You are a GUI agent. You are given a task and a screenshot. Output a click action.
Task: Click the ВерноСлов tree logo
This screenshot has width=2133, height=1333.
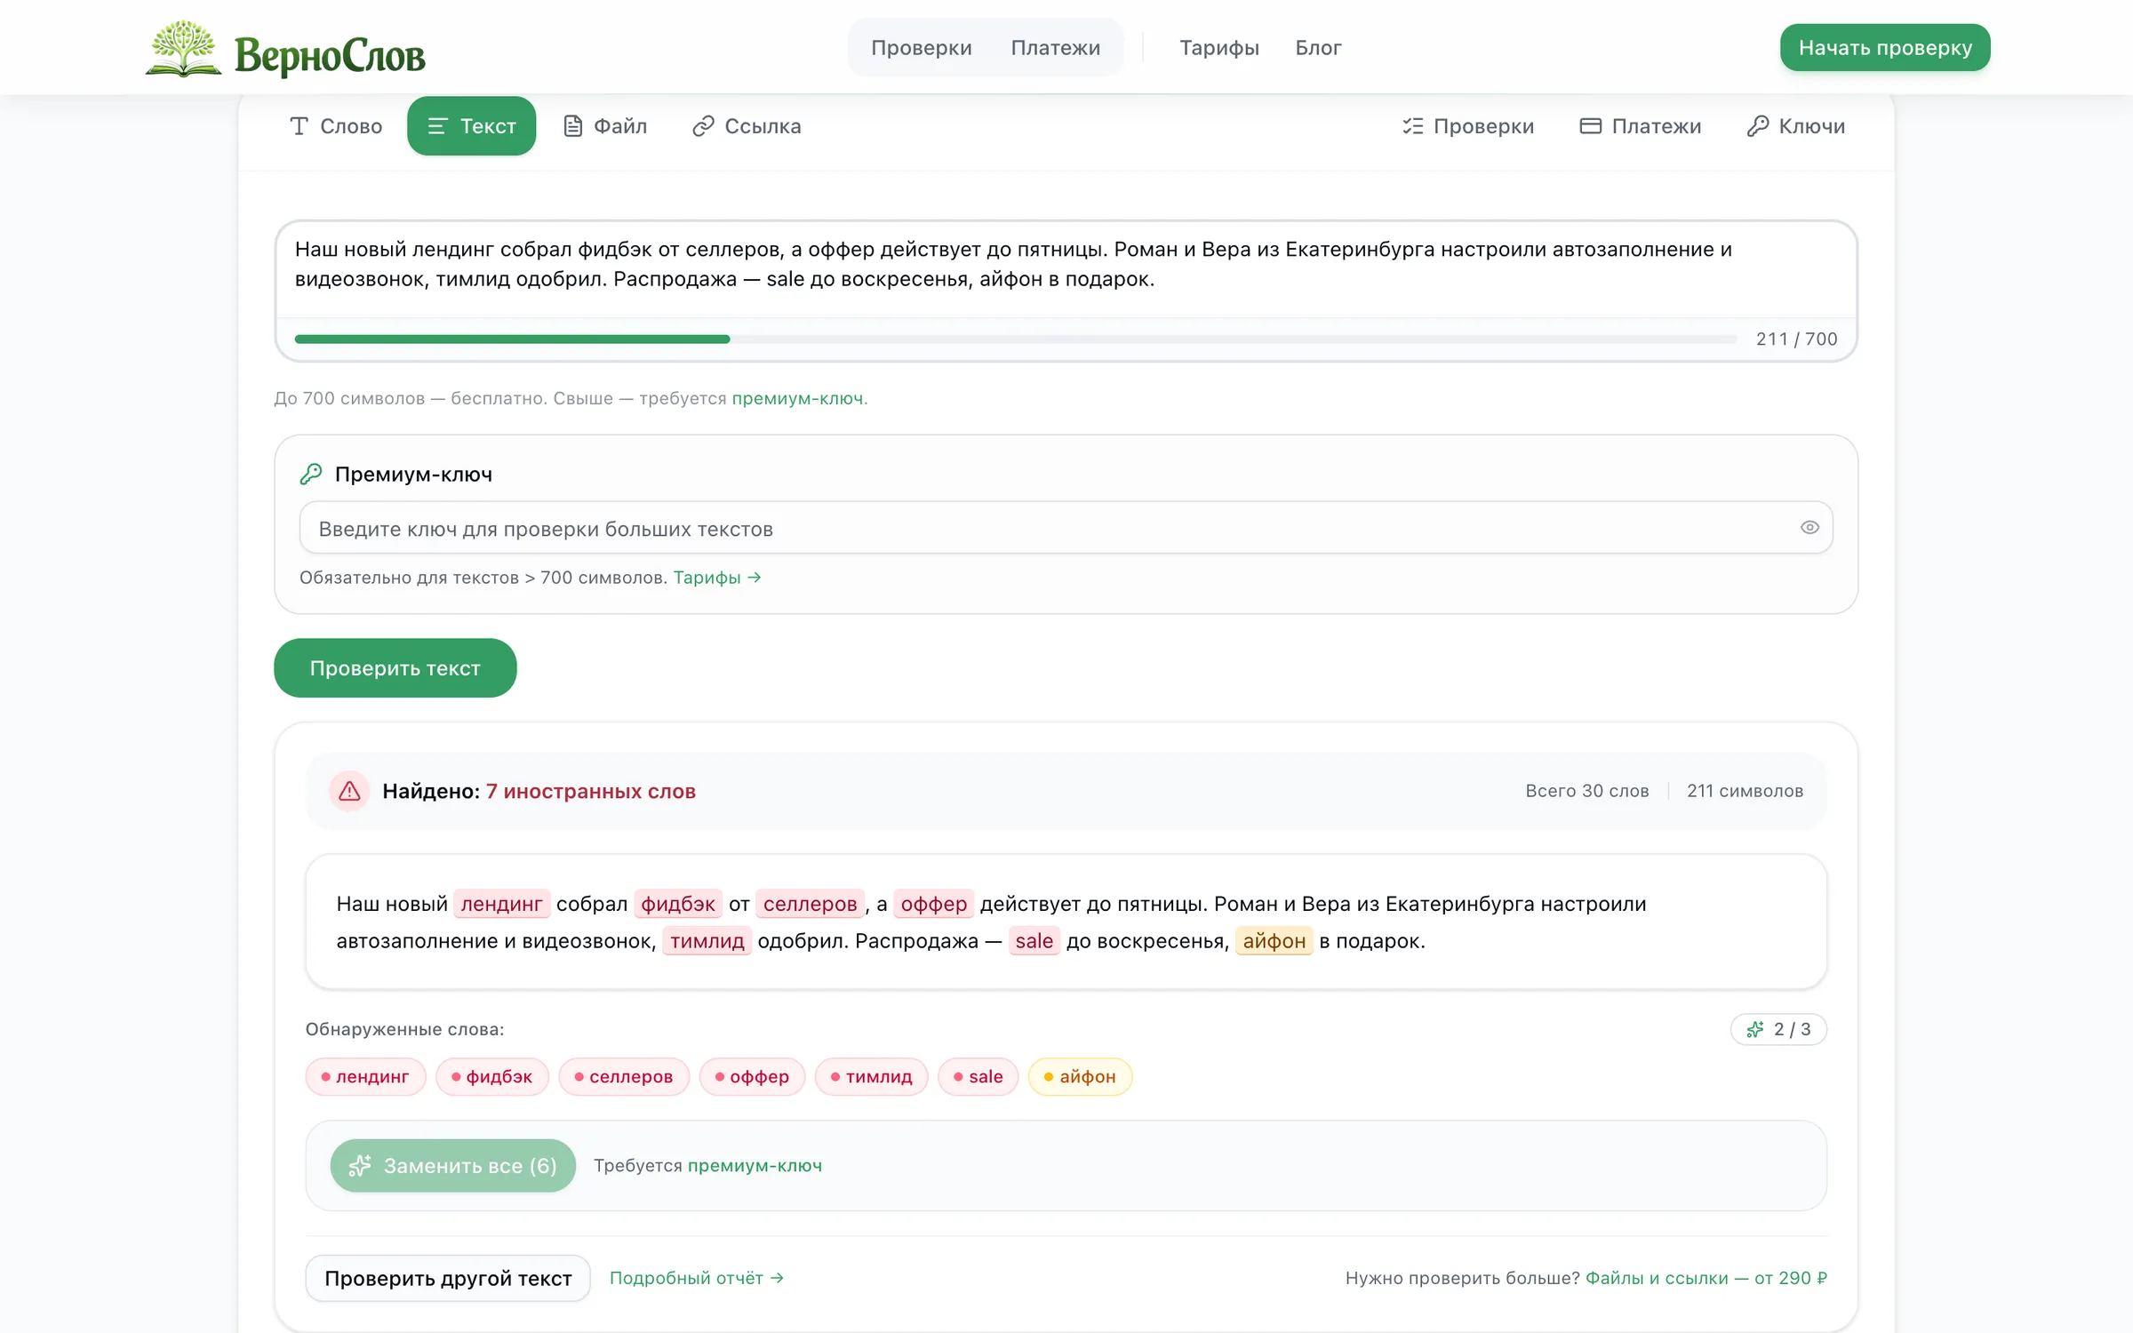[284, 49]
